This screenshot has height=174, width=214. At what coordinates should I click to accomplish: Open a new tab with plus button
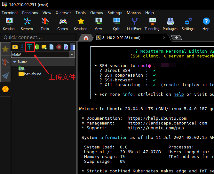[x=176, y=37]
